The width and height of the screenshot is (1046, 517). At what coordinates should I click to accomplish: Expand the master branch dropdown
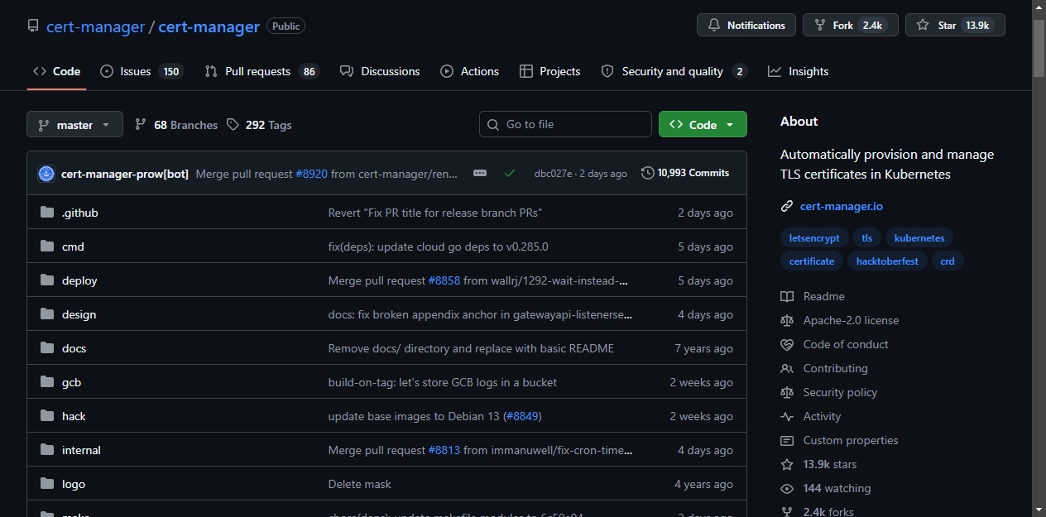click(x=74, y=125)
